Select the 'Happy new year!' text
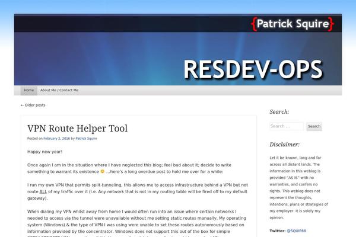356x237 pixels. 44,152
